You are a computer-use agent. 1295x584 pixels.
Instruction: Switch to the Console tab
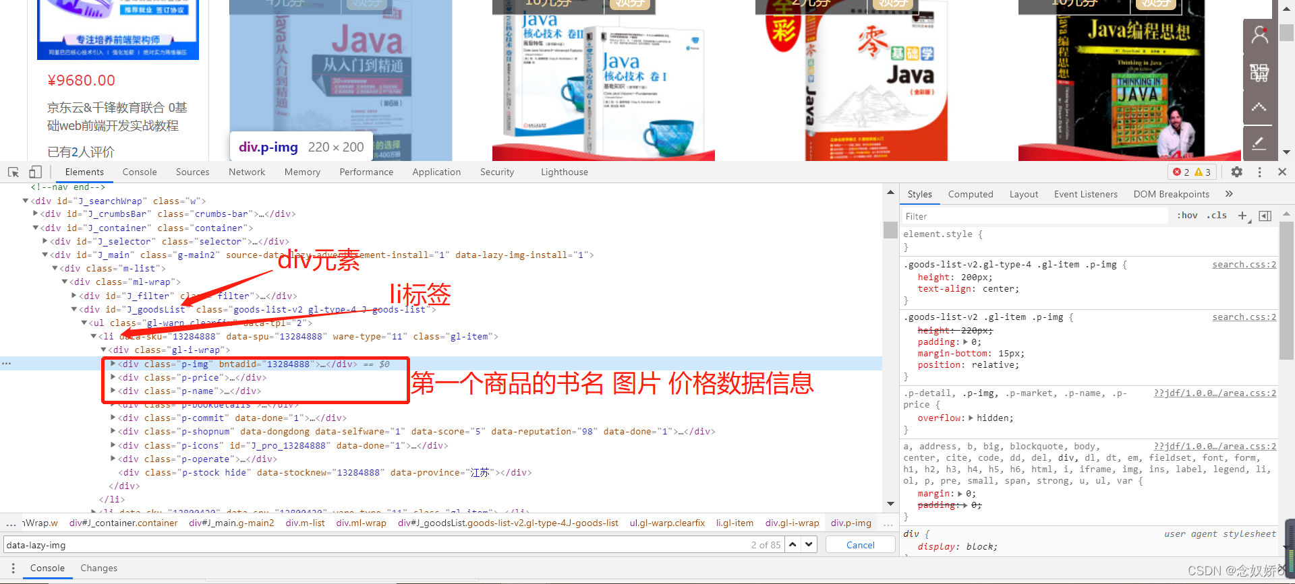(x=140, y=172)
